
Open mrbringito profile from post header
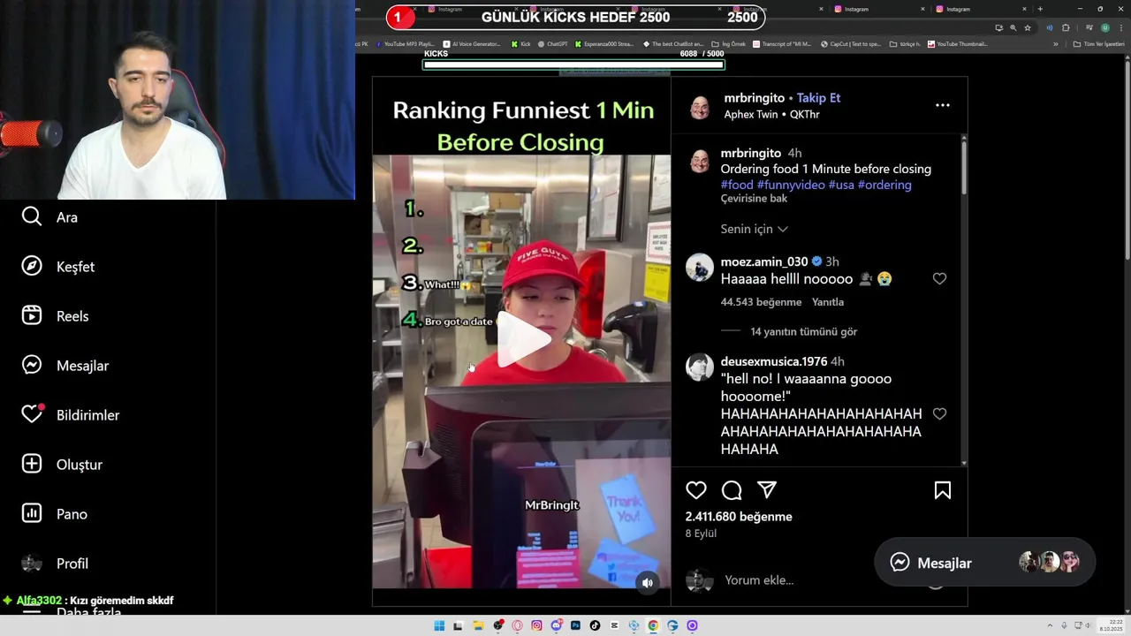(x=754, y=98)
